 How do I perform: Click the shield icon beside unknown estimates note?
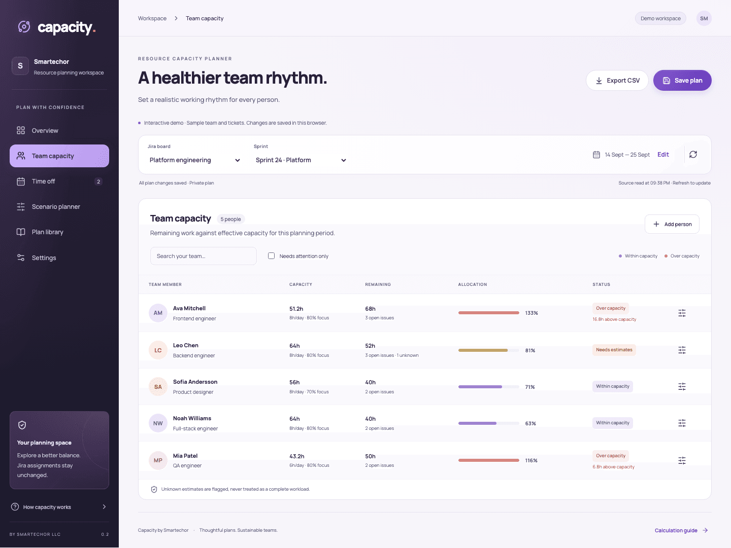coord(154,489)
